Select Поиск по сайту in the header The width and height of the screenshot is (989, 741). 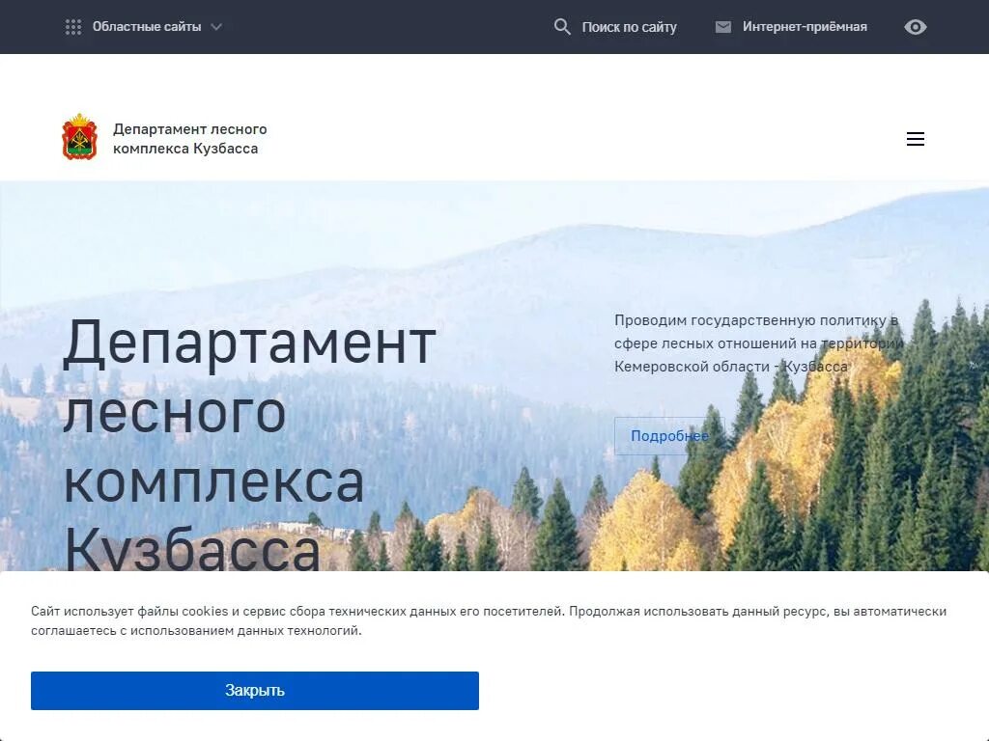[629, 26]
